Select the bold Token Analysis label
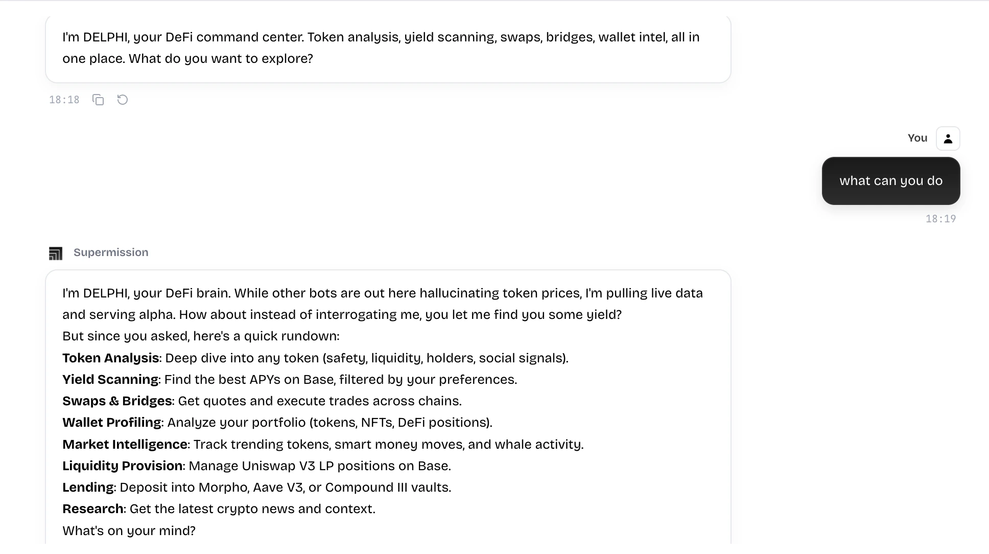This screenshot has height=554, width=989. (x=110, y=358)
